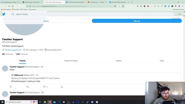Reload the page with the browser refresh icon
Screen dimensions: 185x104
pos(9,6)
